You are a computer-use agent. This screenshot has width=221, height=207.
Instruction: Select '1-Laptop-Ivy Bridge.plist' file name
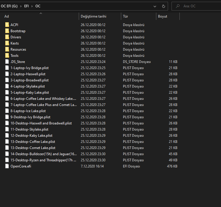click(x=30, y=68)
